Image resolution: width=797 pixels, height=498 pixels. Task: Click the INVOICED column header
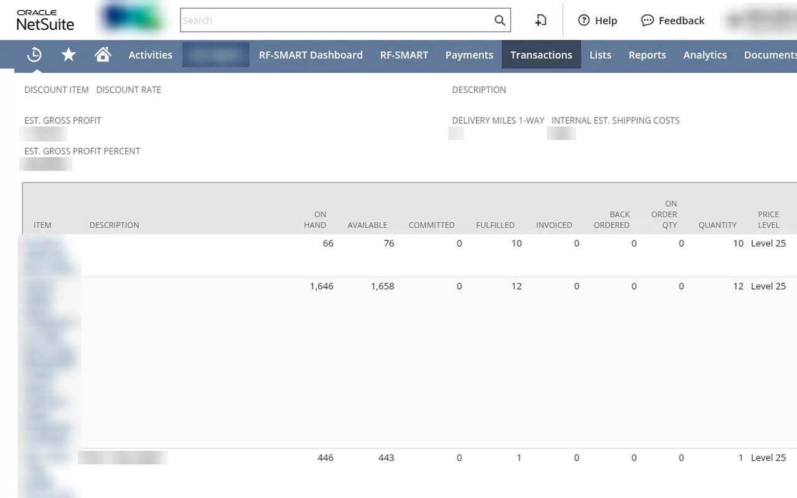click(554, 225)
